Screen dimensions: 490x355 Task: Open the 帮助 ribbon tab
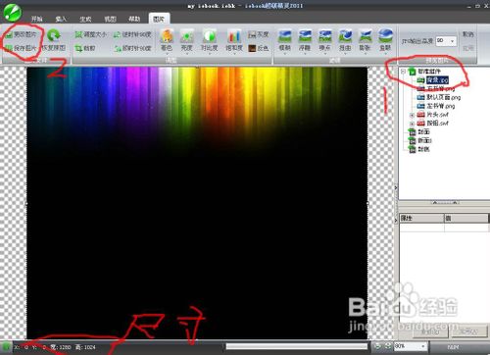134,19
